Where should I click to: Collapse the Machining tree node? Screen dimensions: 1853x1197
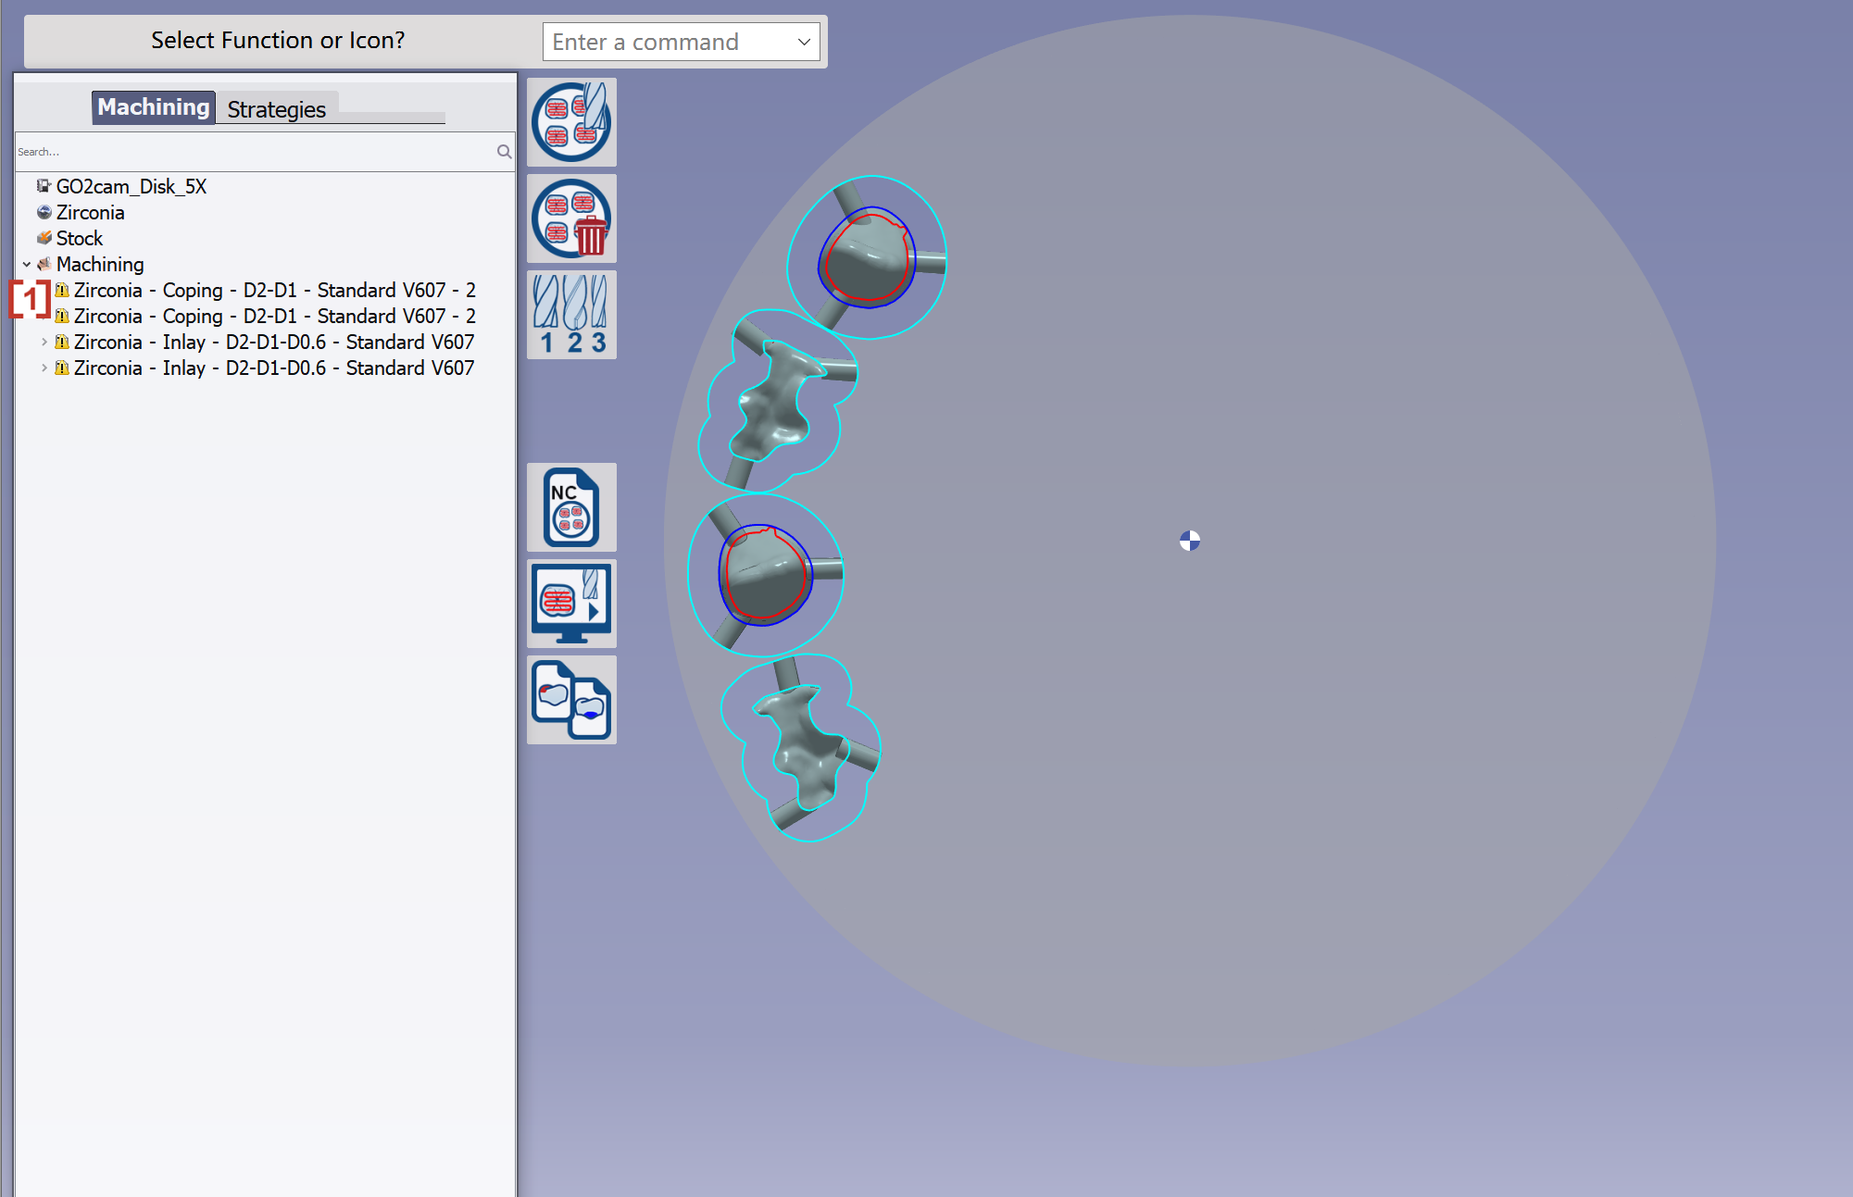pyautogui.click(x=27, y=265)
